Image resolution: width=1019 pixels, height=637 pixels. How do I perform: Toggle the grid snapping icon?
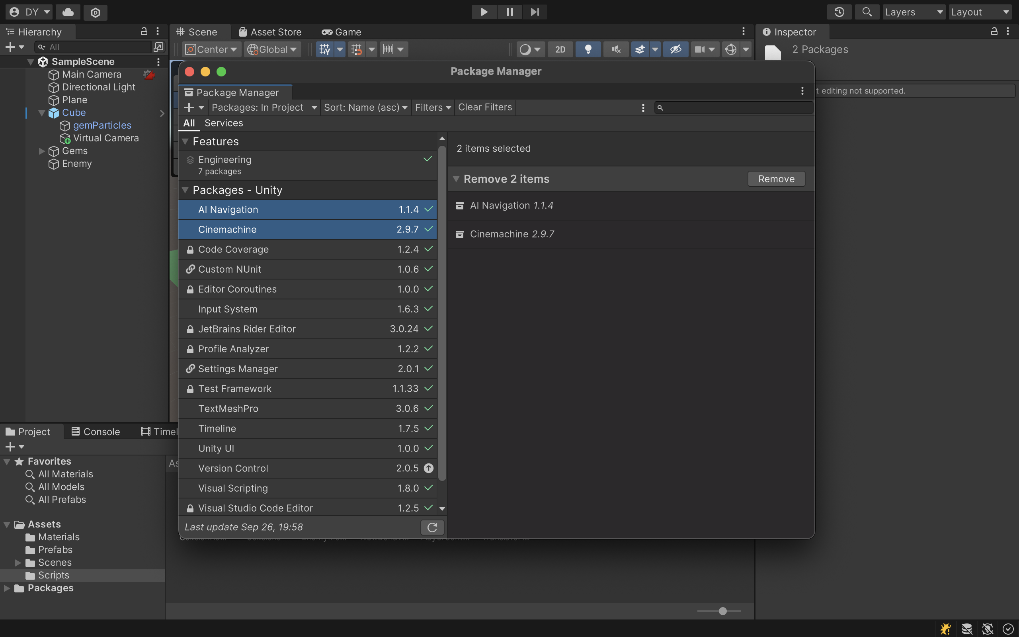tap(357, 50)
